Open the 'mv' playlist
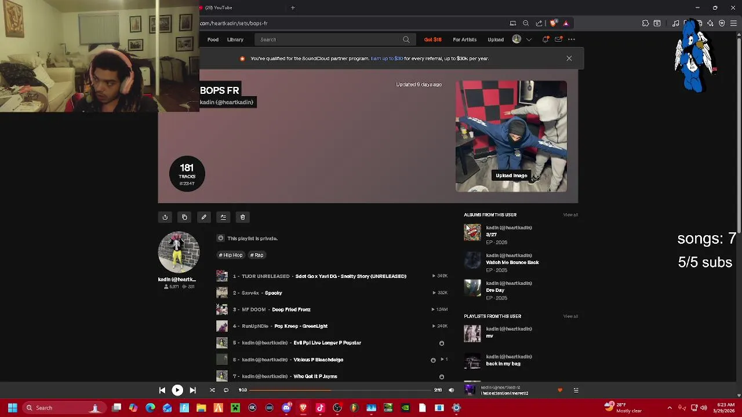 (489, 336)
